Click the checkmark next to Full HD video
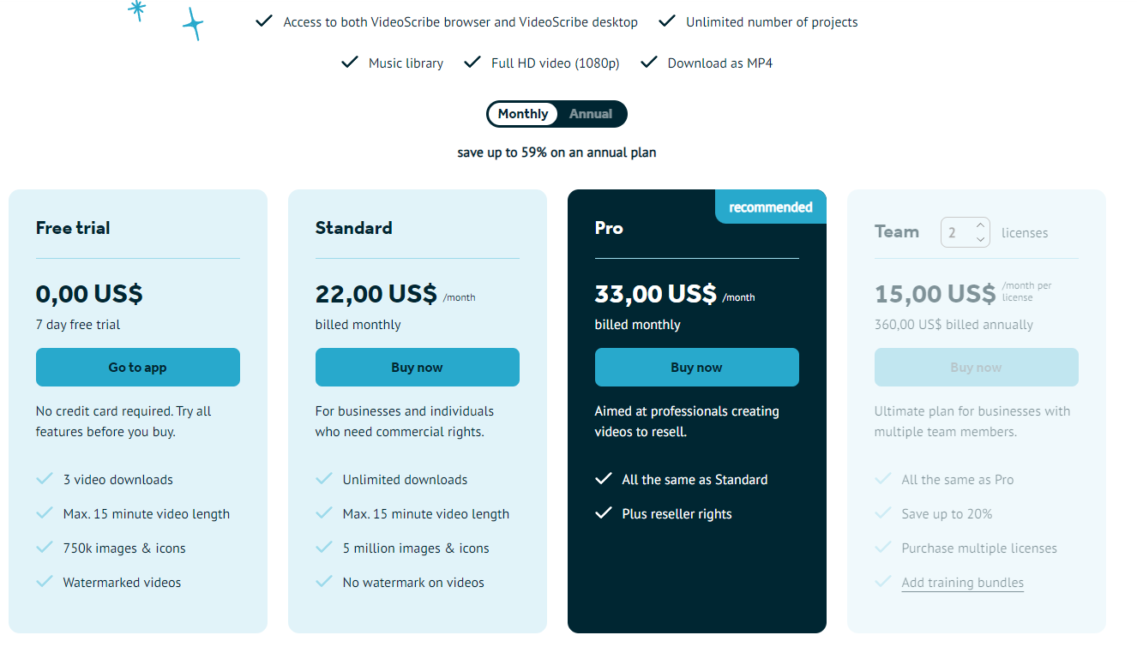 click(x=472, y=63)
